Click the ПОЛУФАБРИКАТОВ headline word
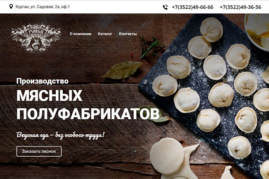269x179 pixels. [x=88, y=114]
